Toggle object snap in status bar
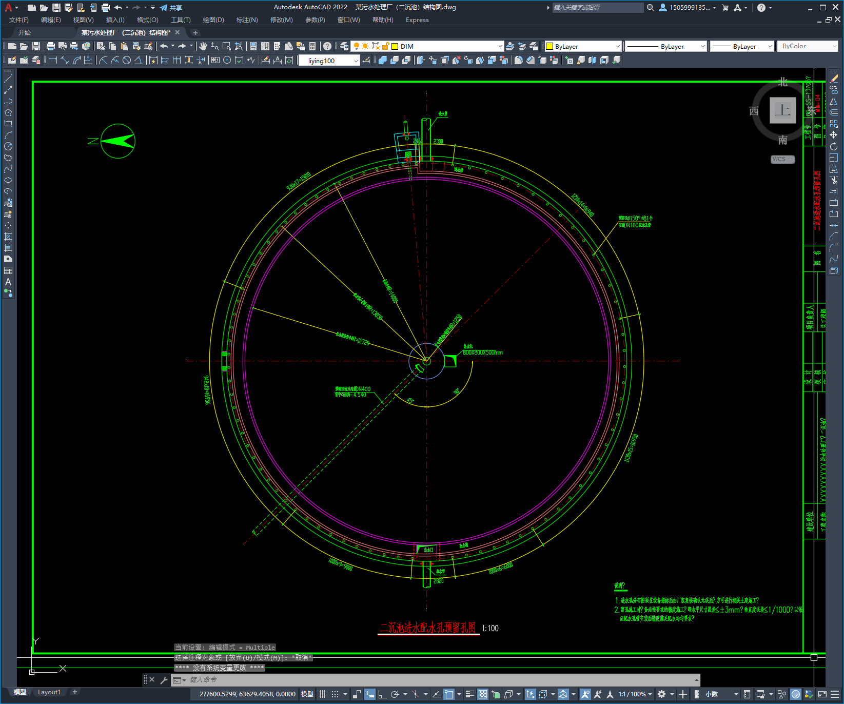The image size is (844, 704). click(x=449, y=694)
